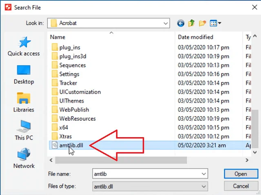Viewport: 261px width, 195px height.
Task: Click date 05/02/2020 3:21 am
Action: click(x=202, y=145)
